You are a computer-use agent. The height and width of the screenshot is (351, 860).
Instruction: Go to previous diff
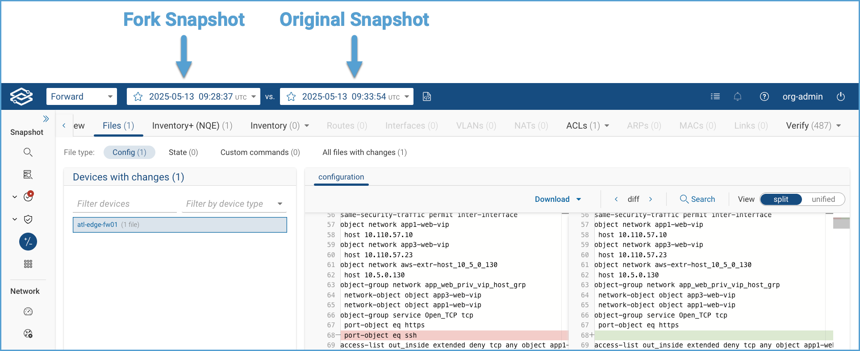pos(616,199)
